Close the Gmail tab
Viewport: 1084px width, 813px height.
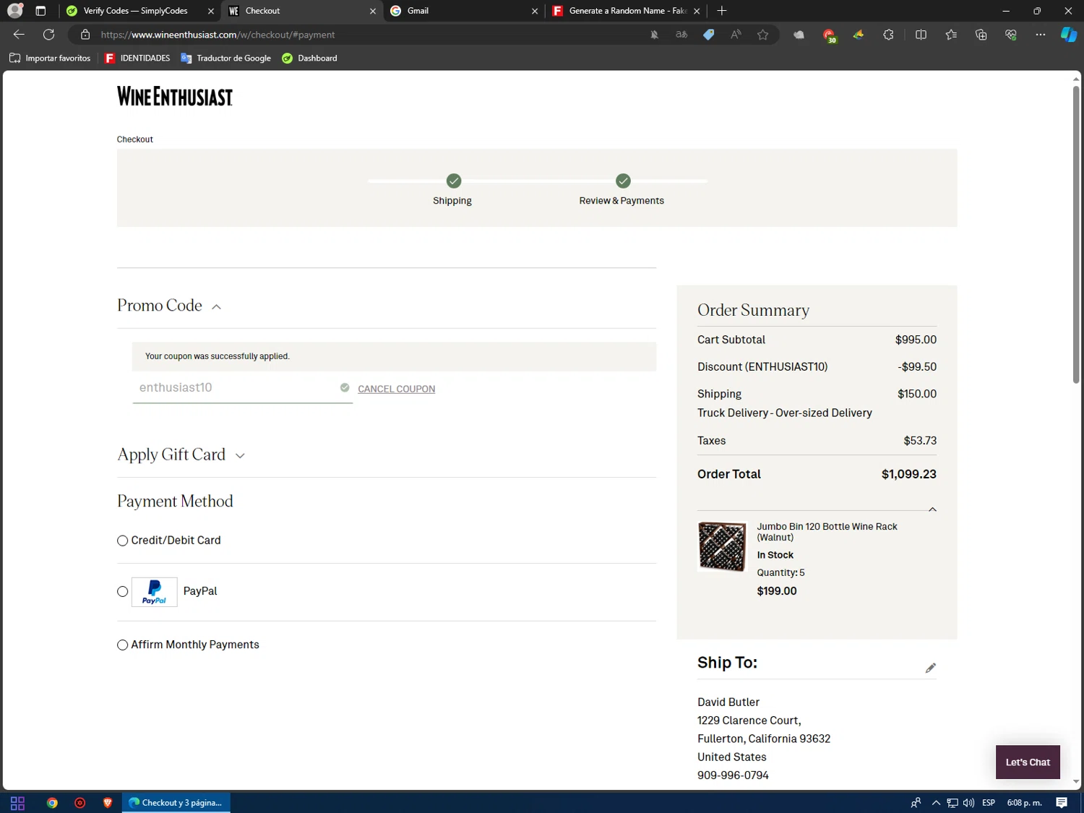pos(535,11)
